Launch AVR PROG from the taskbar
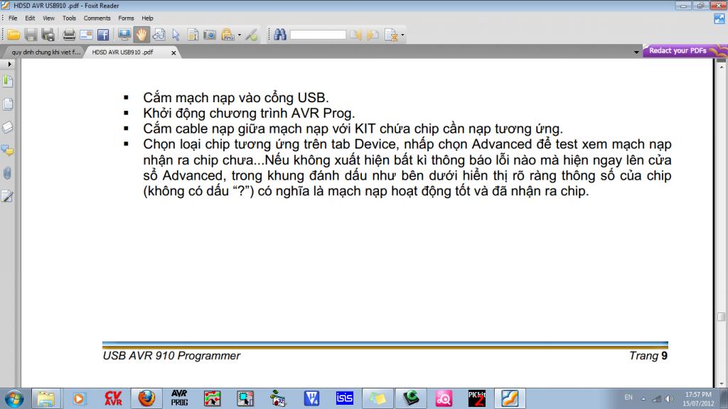728x409 pixels. (179, 399)
